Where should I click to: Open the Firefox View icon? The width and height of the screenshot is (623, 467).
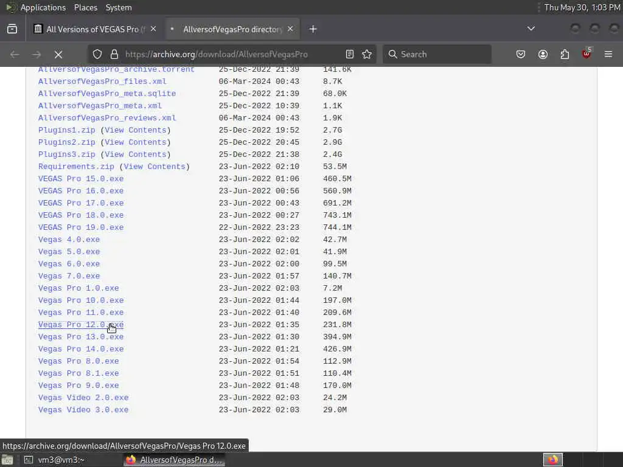pos(12,29)
